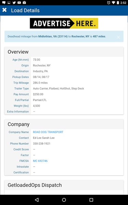Tap the Android home navigation button
The image size is (128, 205).
click(x=64, y=200)
